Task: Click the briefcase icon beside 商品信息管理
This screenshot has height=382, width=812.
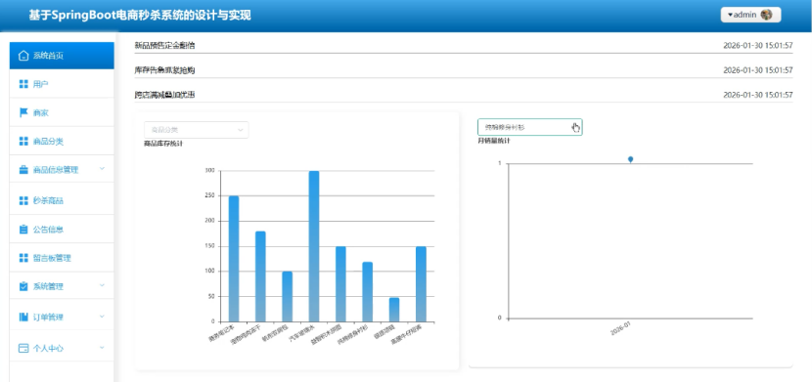Action: click(x=23, y=170)
